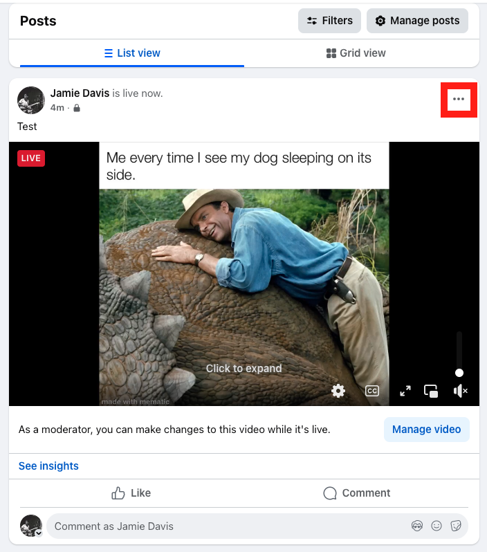The image size is (487, 552).
Task: Like the live post
Action: click(x=131, y=493)
